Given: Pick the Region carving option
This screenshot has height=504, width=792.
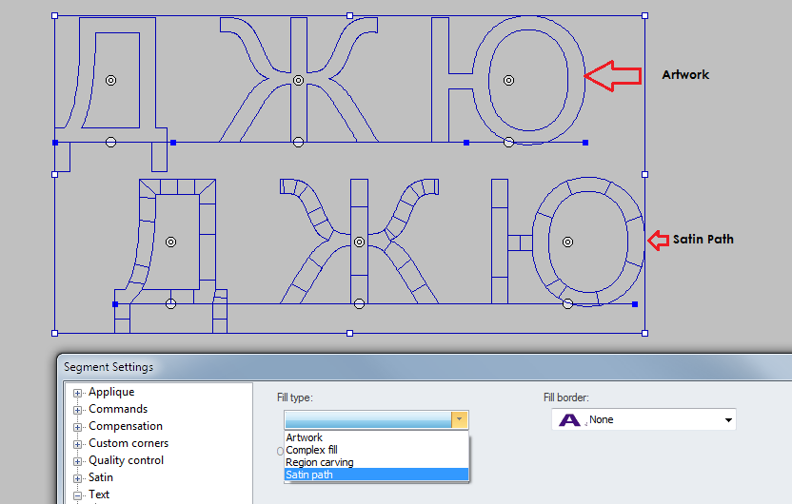Looking at the screenshot, I should pos(319,462).
